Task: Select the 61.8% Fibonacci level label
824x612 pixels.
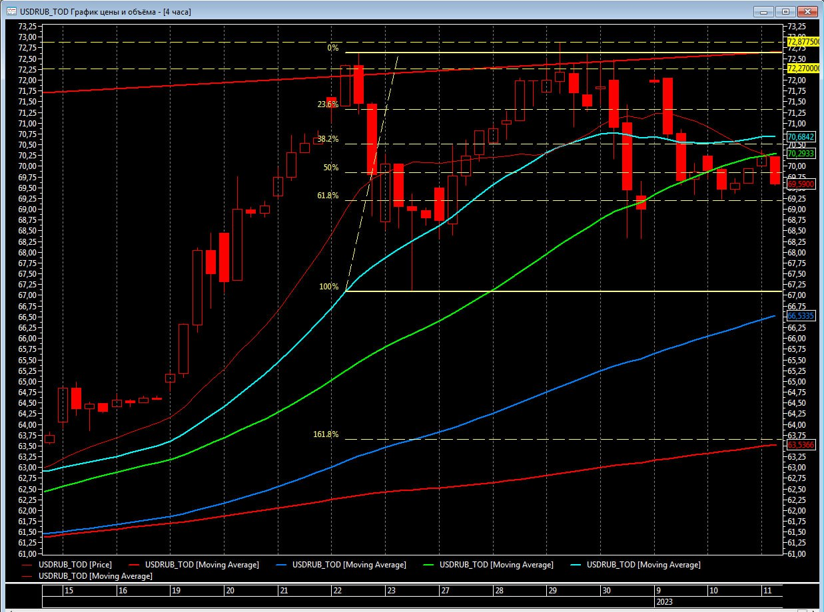Action: tap(328, 196)
